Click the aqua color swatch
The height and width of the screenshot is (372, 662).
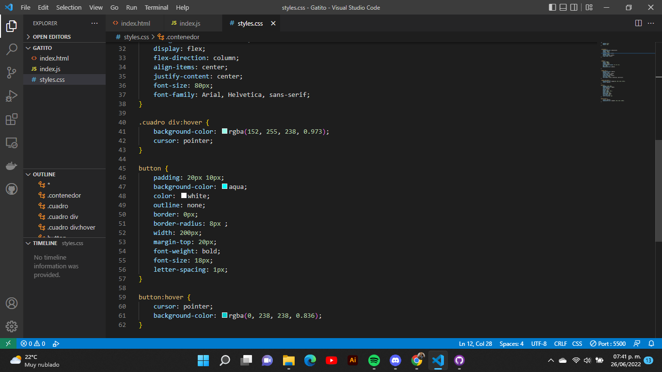tap(225, 186)
